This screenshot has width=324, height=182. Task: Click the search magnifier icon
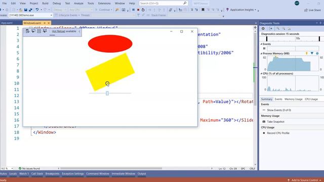[x=185, y=3]
